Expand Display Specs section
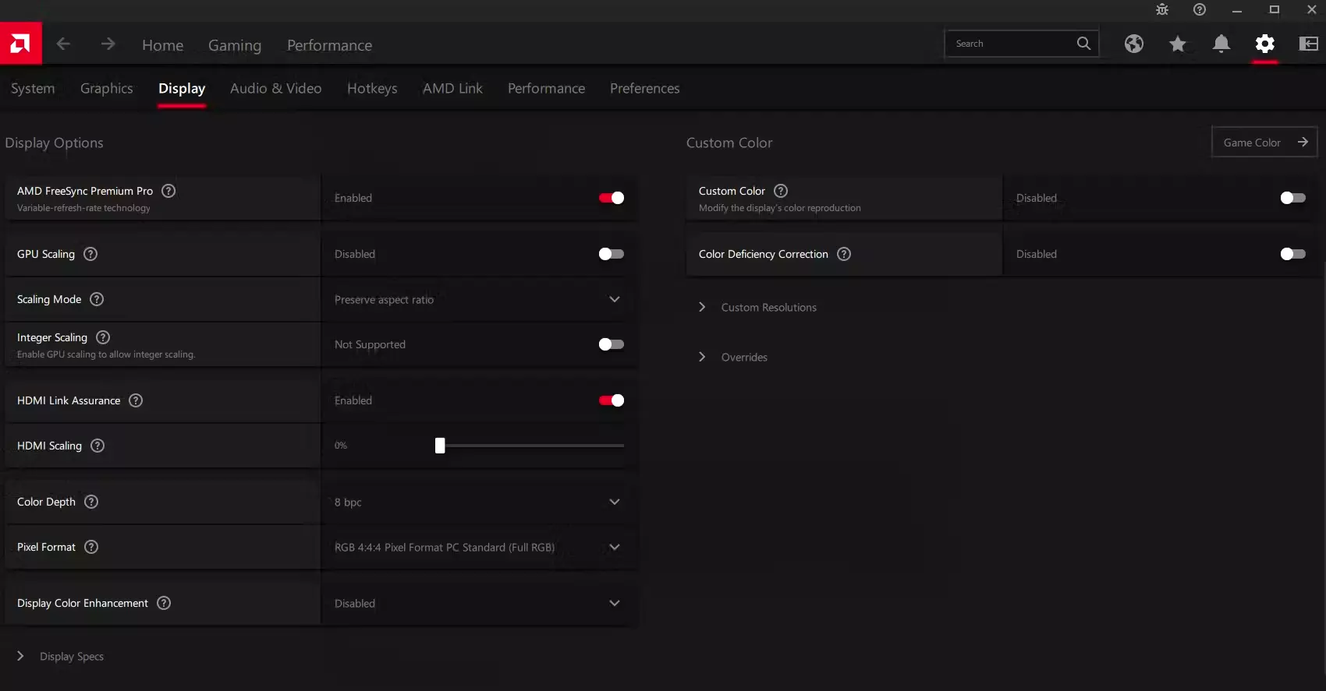Image resolution: width=1326 pixels, height=691 pixels. click(61, 656)
